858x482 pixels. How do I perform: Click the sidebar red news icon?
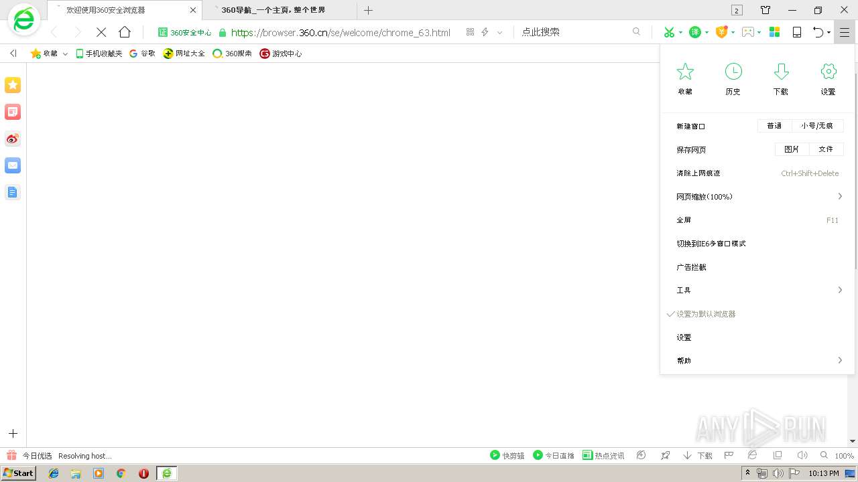pyautogui.click(x=13, y=112)
